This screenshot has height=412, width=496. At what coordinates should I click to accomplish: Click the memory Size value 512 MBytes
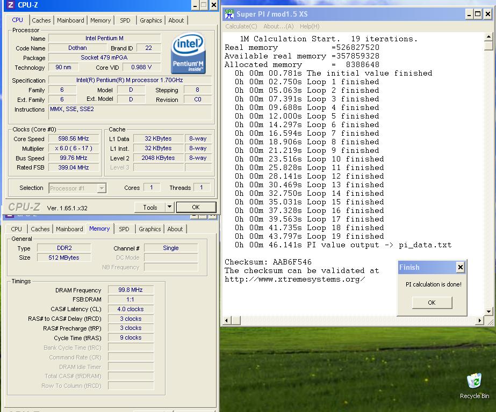coord(64,257)
